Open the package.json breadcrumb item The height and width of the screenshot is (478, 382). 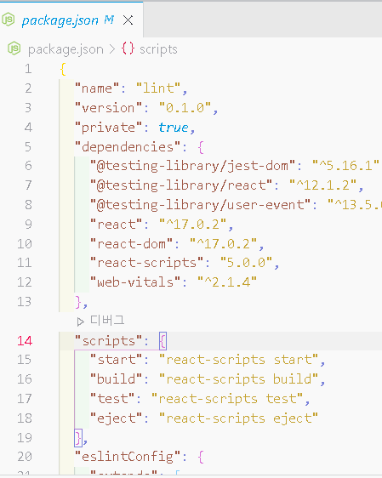tap(66, 49)
